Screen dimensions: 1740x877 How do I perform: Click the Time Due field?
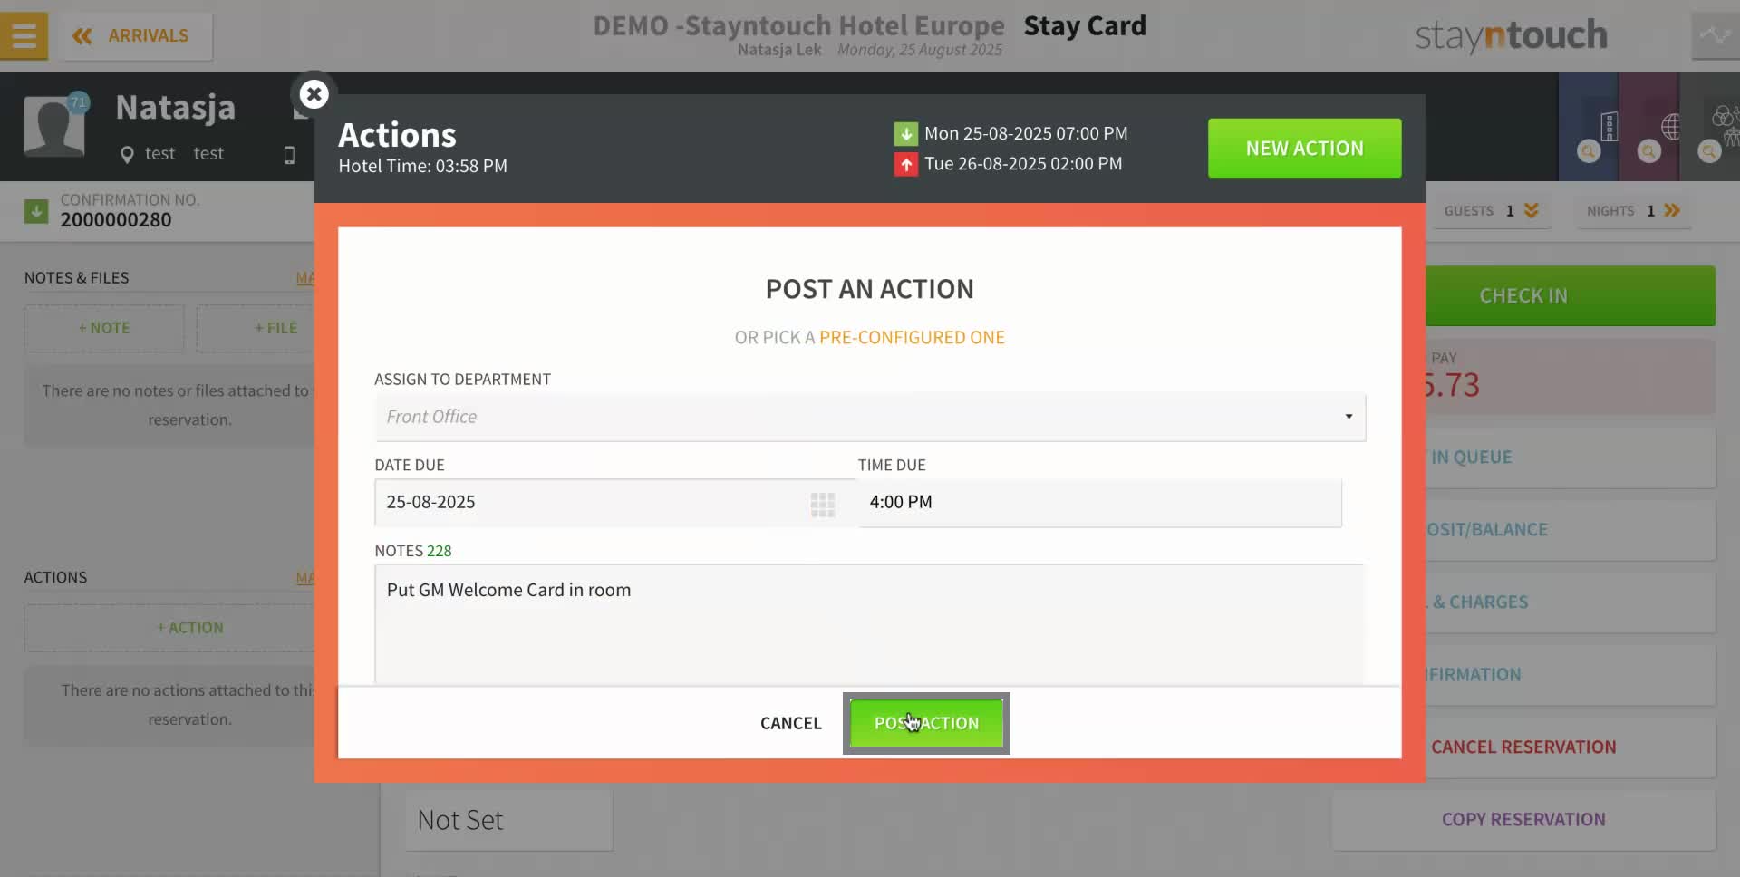pyautogui.click(x=1099, y=502)
